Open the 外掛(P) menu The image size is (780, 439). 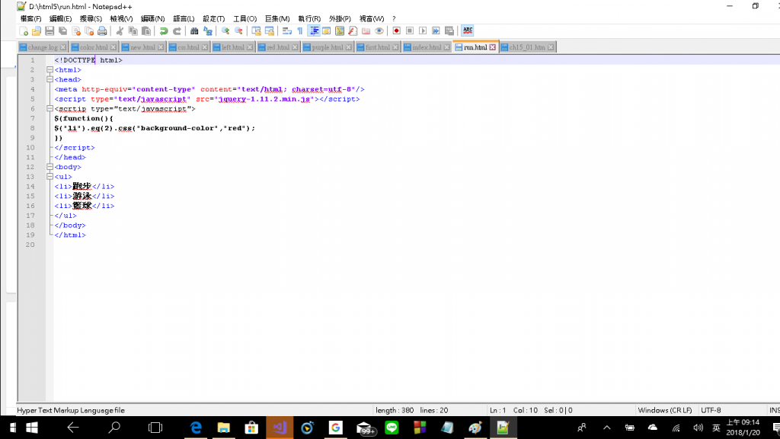340,18
